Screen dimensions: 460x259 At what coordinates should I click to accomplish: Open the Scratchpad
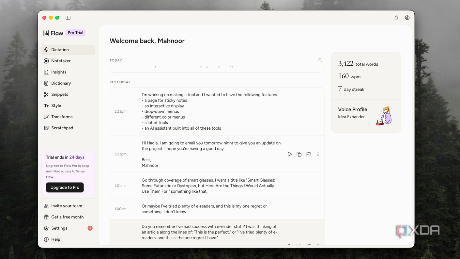68,128
